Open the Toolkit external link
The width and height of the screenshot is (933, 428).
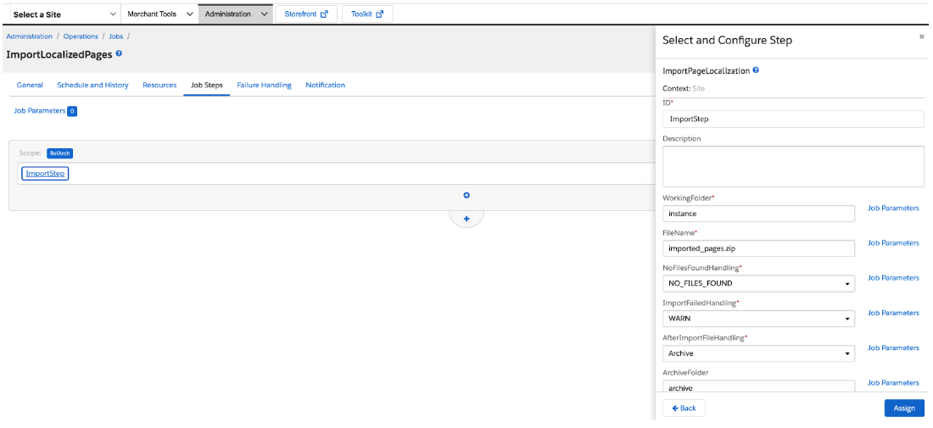pyautogui.click(x=366, y=14)
